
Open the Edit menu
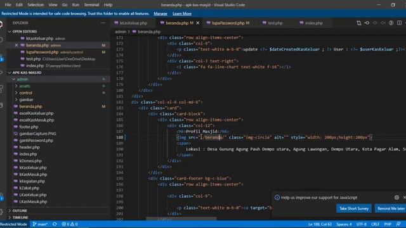coord(19,4)
